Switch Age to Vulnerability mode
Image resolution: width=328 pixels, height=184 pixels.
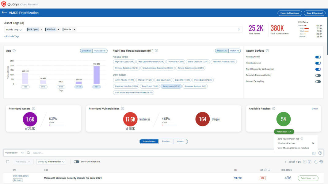click(x=100, y=51)
